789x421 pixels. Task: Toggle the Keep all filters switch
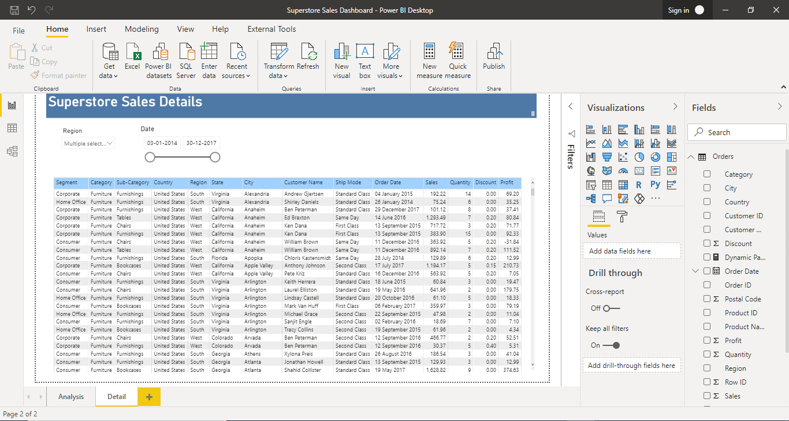click(x=611, y=345)
